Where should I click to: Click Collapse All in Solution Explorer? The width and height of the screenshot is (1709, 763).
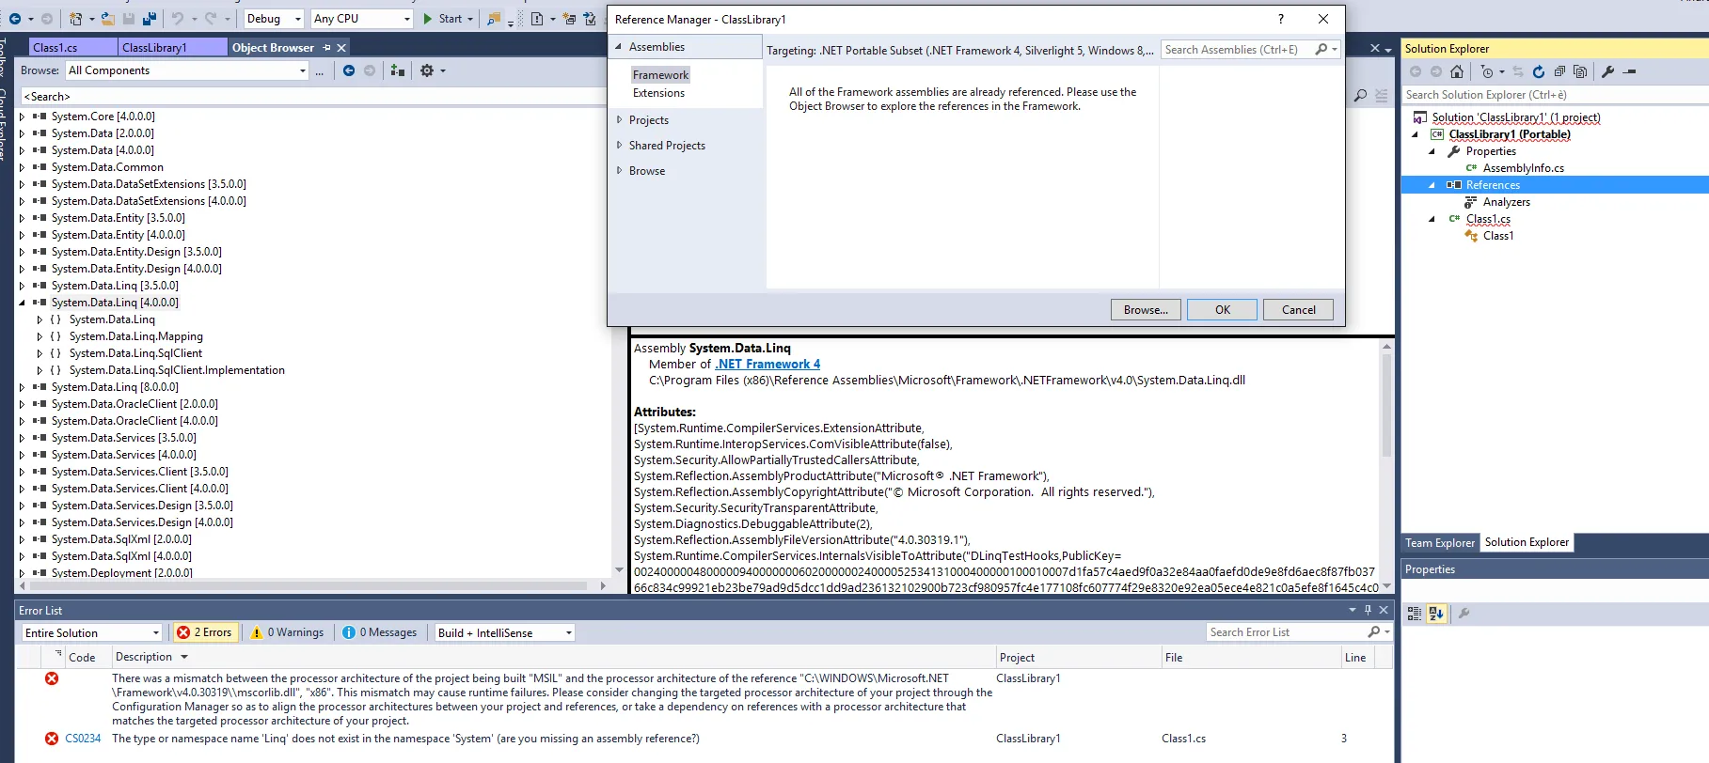[1559, 71]
